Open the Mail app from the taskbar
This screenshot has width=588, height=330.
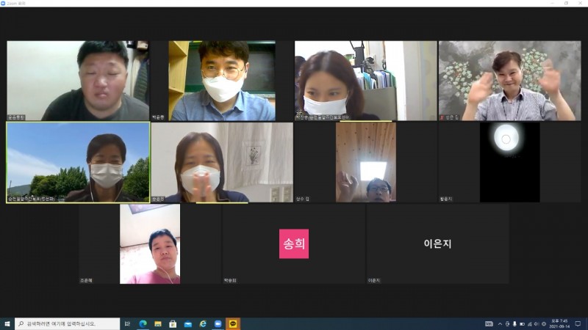pyautogui.click(x=188, y=323)
